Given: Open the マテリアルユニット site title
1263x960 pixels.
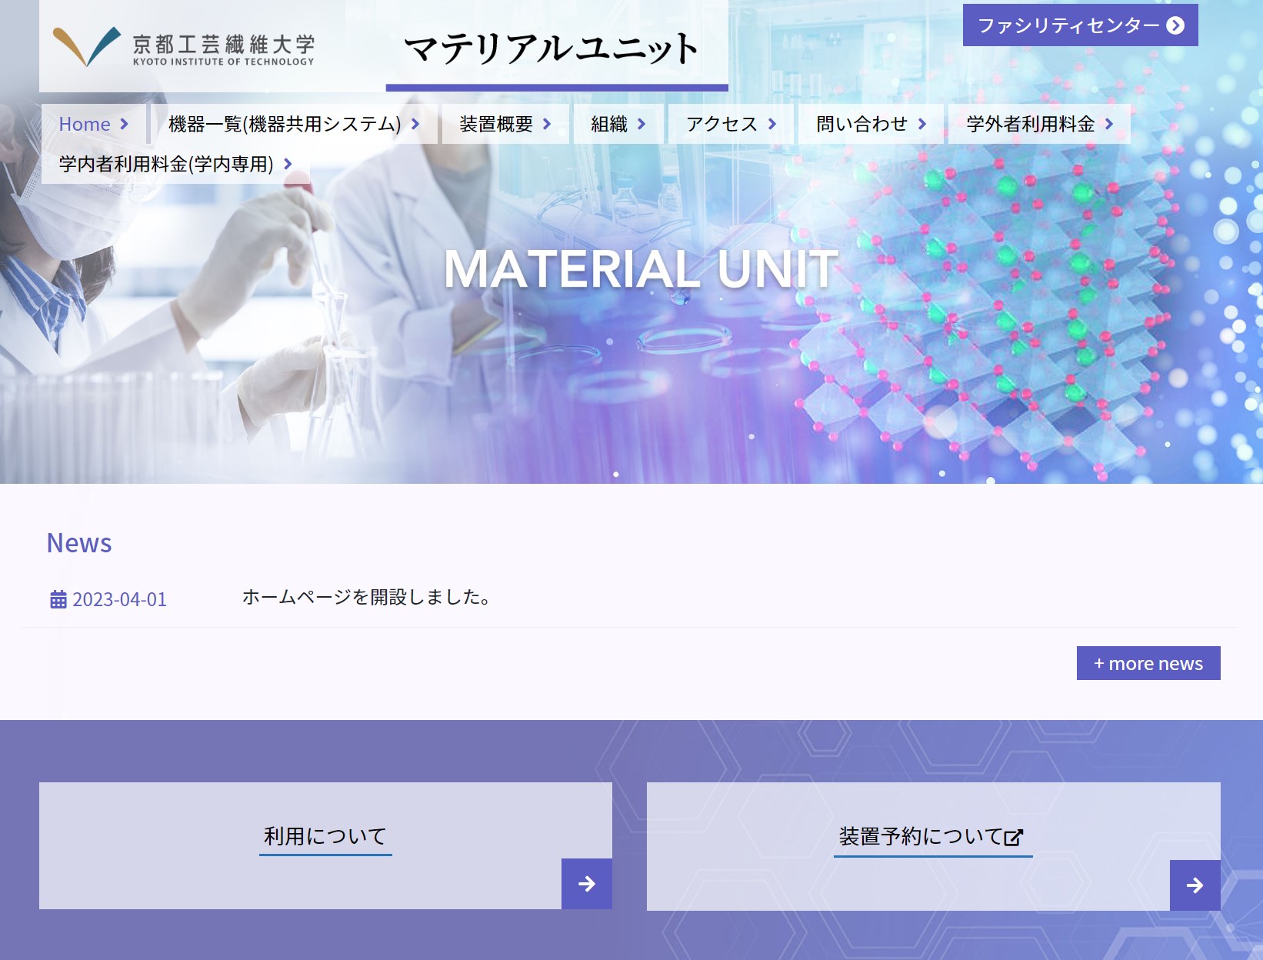Looking at the screenshot, I should (x=552, y=48).
